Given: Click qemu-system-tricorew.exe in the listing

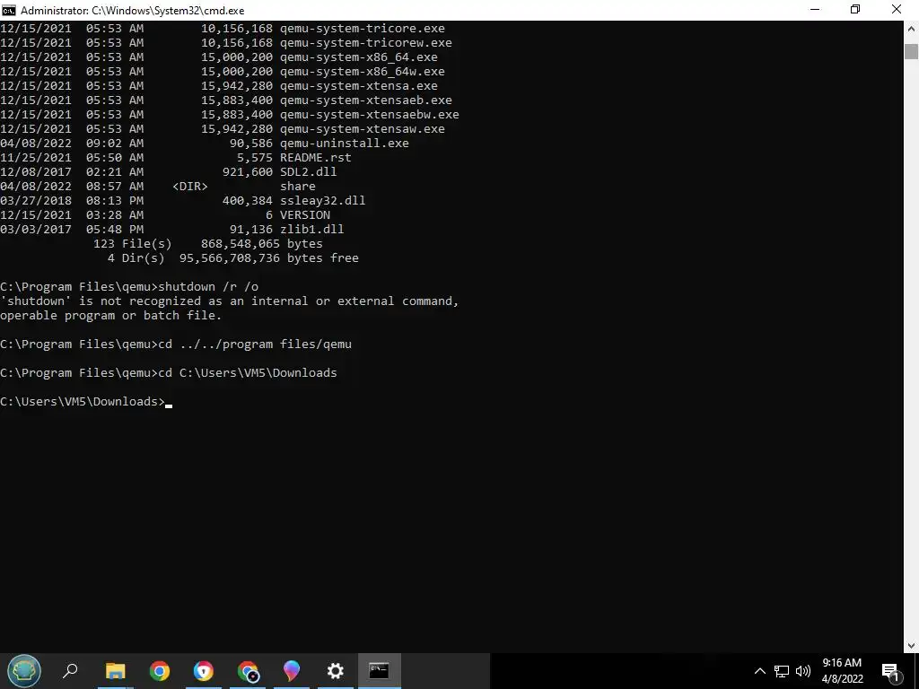Looking at the screenshot, I should pos(366,43).
